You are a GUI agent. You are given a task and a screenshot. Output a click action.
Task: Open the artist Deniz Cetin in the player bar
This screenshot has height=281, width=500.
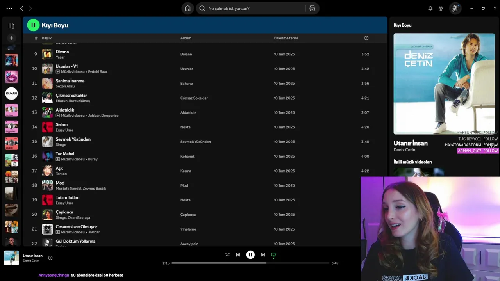[x=31, y=261]
